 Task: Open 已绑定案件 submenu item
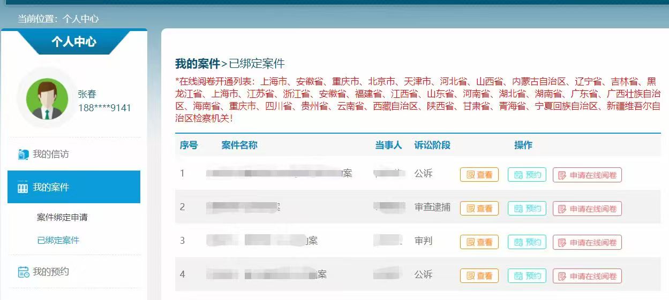tap(58, 240)
